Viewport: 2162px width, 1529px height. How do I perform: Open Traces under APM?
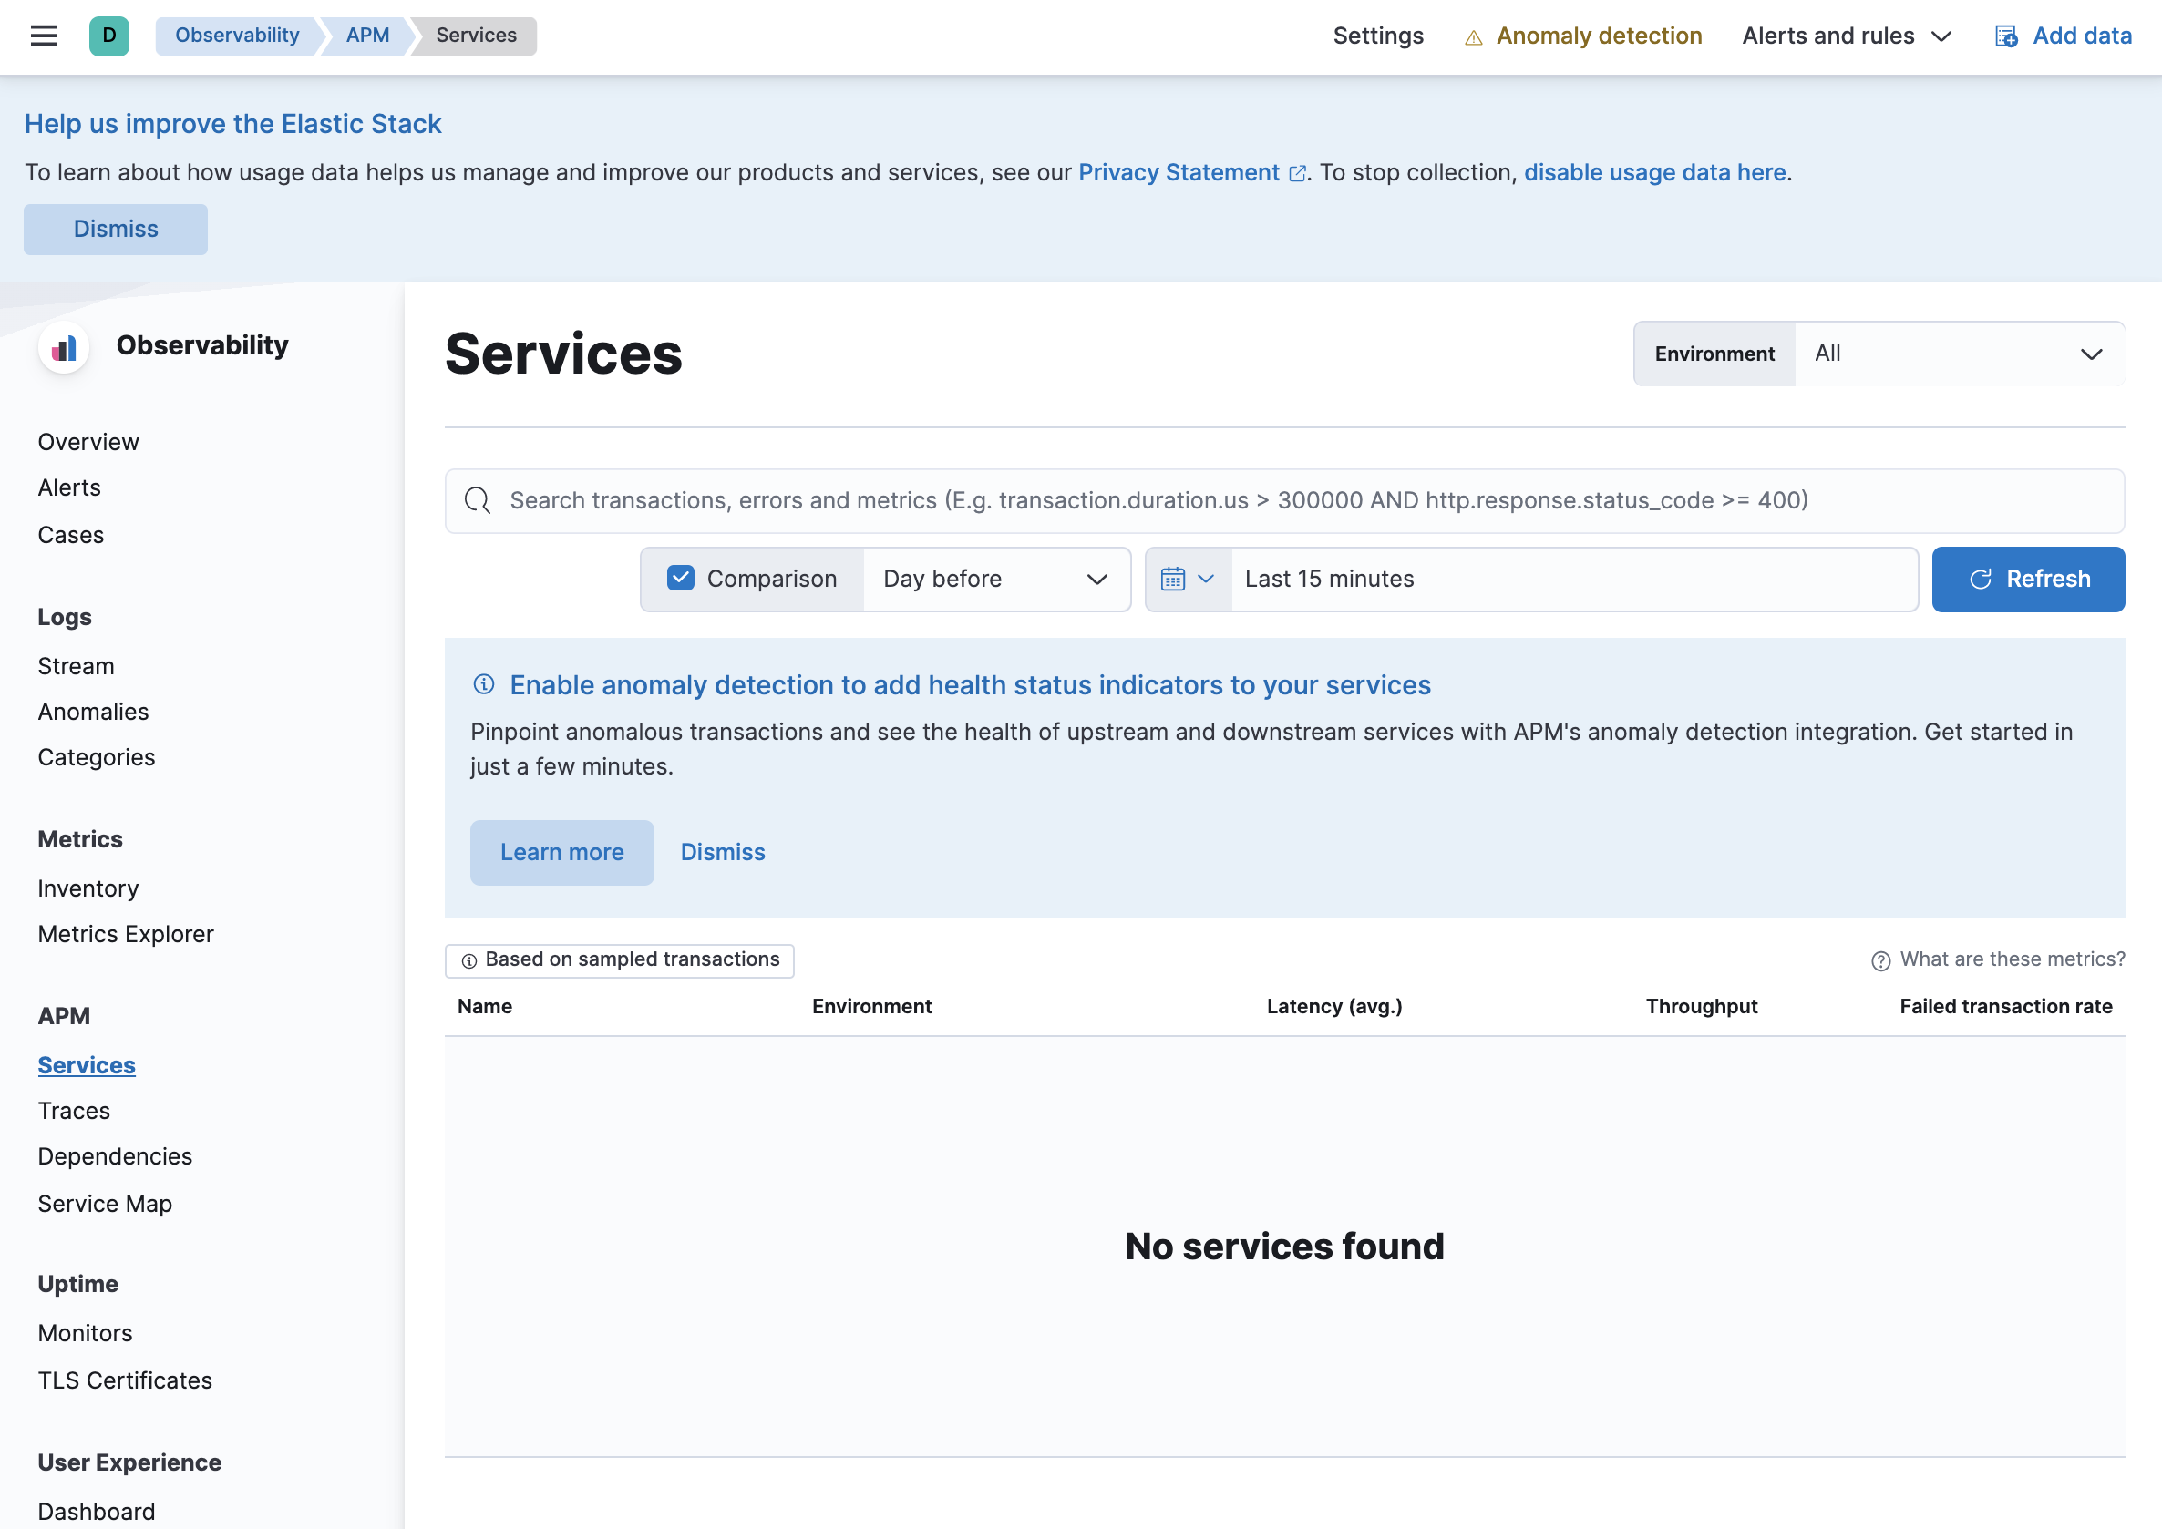74,1111
